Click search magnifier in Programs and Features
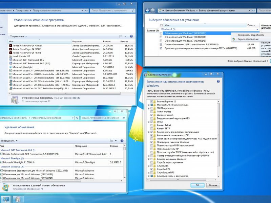 [133, 10]
